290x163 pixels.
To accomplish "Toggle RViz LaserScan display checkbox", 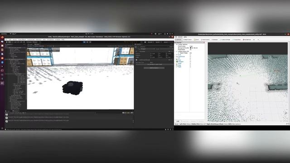I will 190,57.
